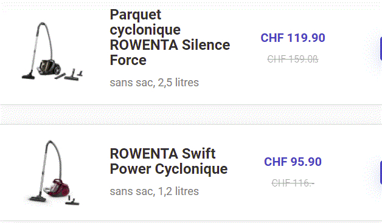Click the 'sans sac, 1,2 litres' description

[x=155, y=191]
